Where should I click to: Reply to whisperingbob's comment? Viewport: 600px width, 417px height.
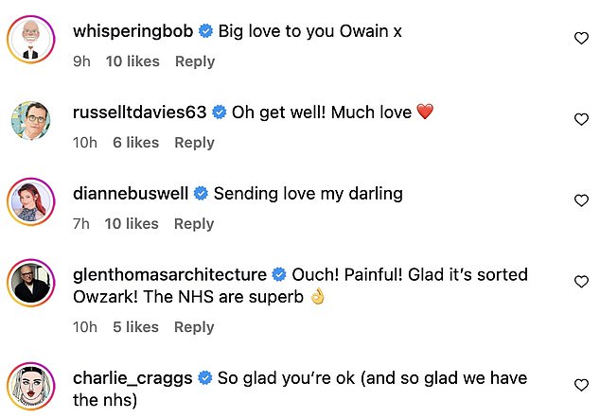(x=194, y=61)
